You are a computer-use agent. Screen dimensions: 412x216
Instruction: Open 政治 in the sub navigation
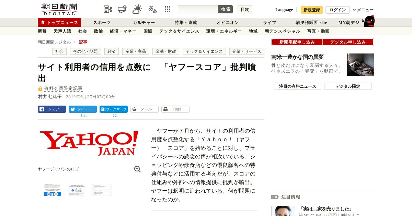98,31
